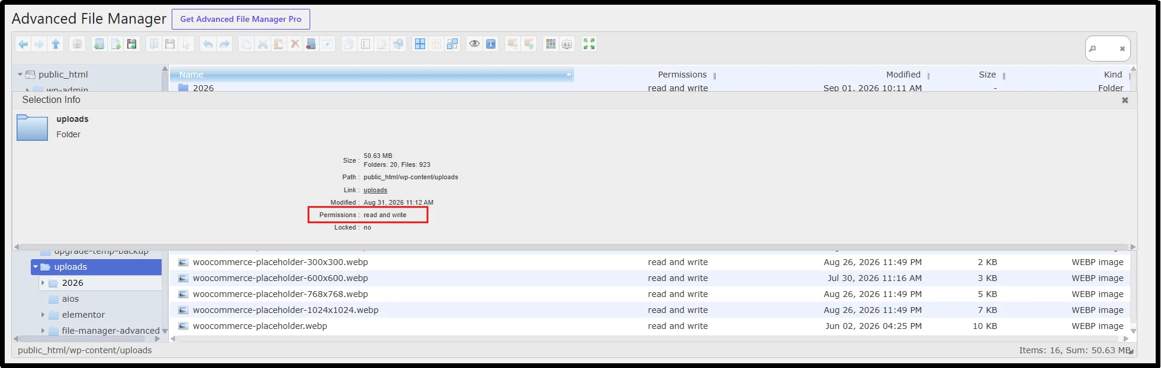Click the Paste clipboard icon

[x=279, y=44]
